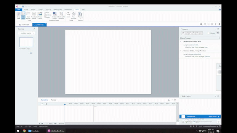Screen dimensions: 237x133
Task: Create a new trigger in Triggers panel
Action: 183,33
